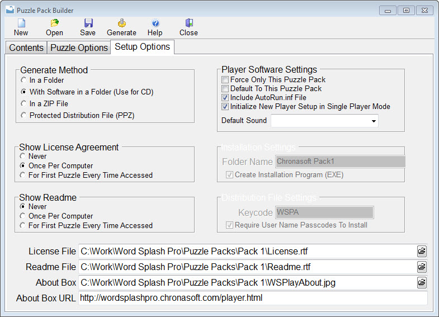Click the Close door icon in toolbar
Image resolution: width=439 pixels, height=317 pixels.
[188, 23]
